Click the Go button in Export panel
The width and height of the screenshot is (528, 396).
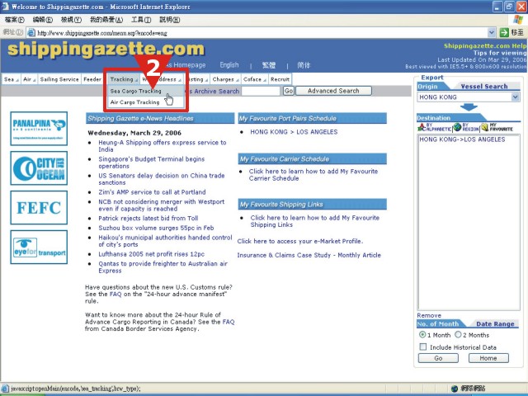438,358
